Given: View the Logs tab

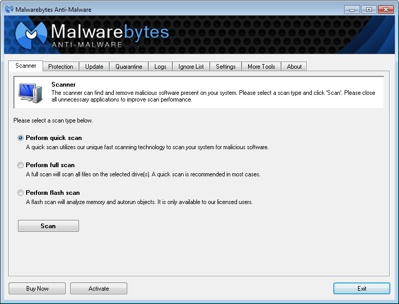Looking at the screenshot, I should pos(161,67).
